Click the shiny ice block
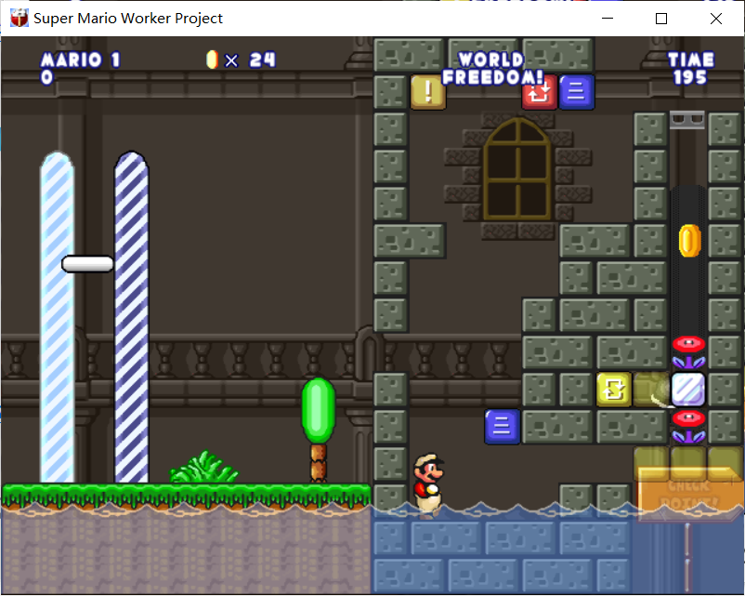The width and height of the screenshot is (745, 596). tap(687, 390)
